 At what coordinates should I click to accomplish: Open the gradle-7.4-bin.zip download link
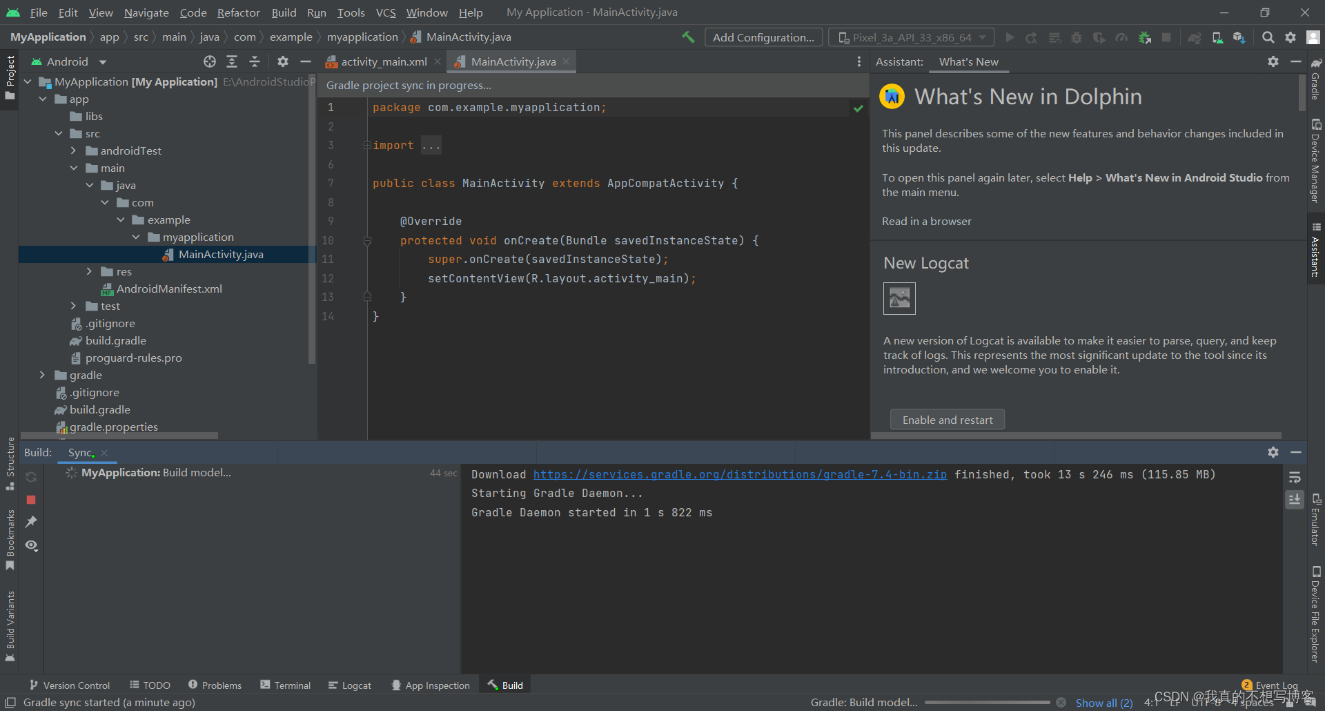coord(740,474)
